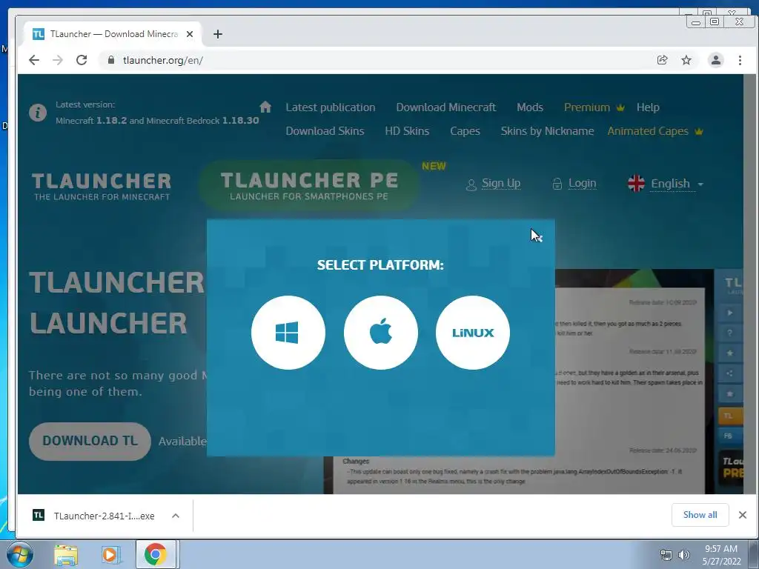Open the Capes link
The height and width of the screenshot is (569, 759).
point(465,131)
